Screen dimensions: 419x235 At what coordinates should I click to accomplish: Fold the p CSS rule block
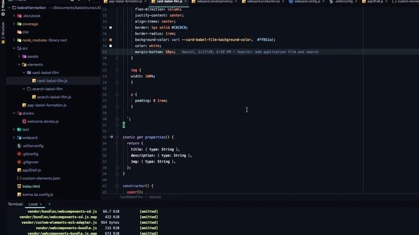click(x=117, y=95)
